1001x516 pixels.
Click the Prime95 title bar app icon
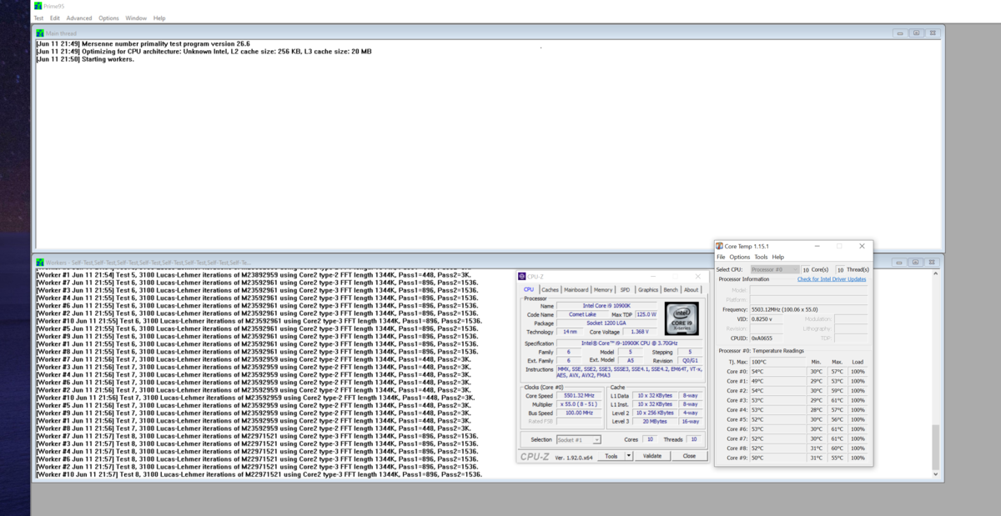[38, 7]
